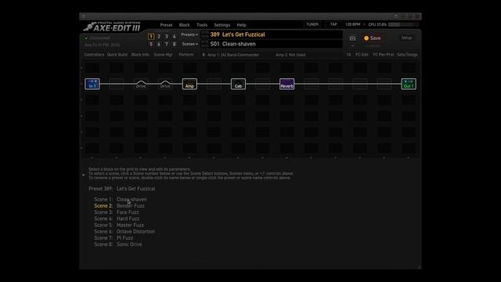Screen dimensions: 501x282
Task: Switch to scene button 2
Action: (159, 37)
